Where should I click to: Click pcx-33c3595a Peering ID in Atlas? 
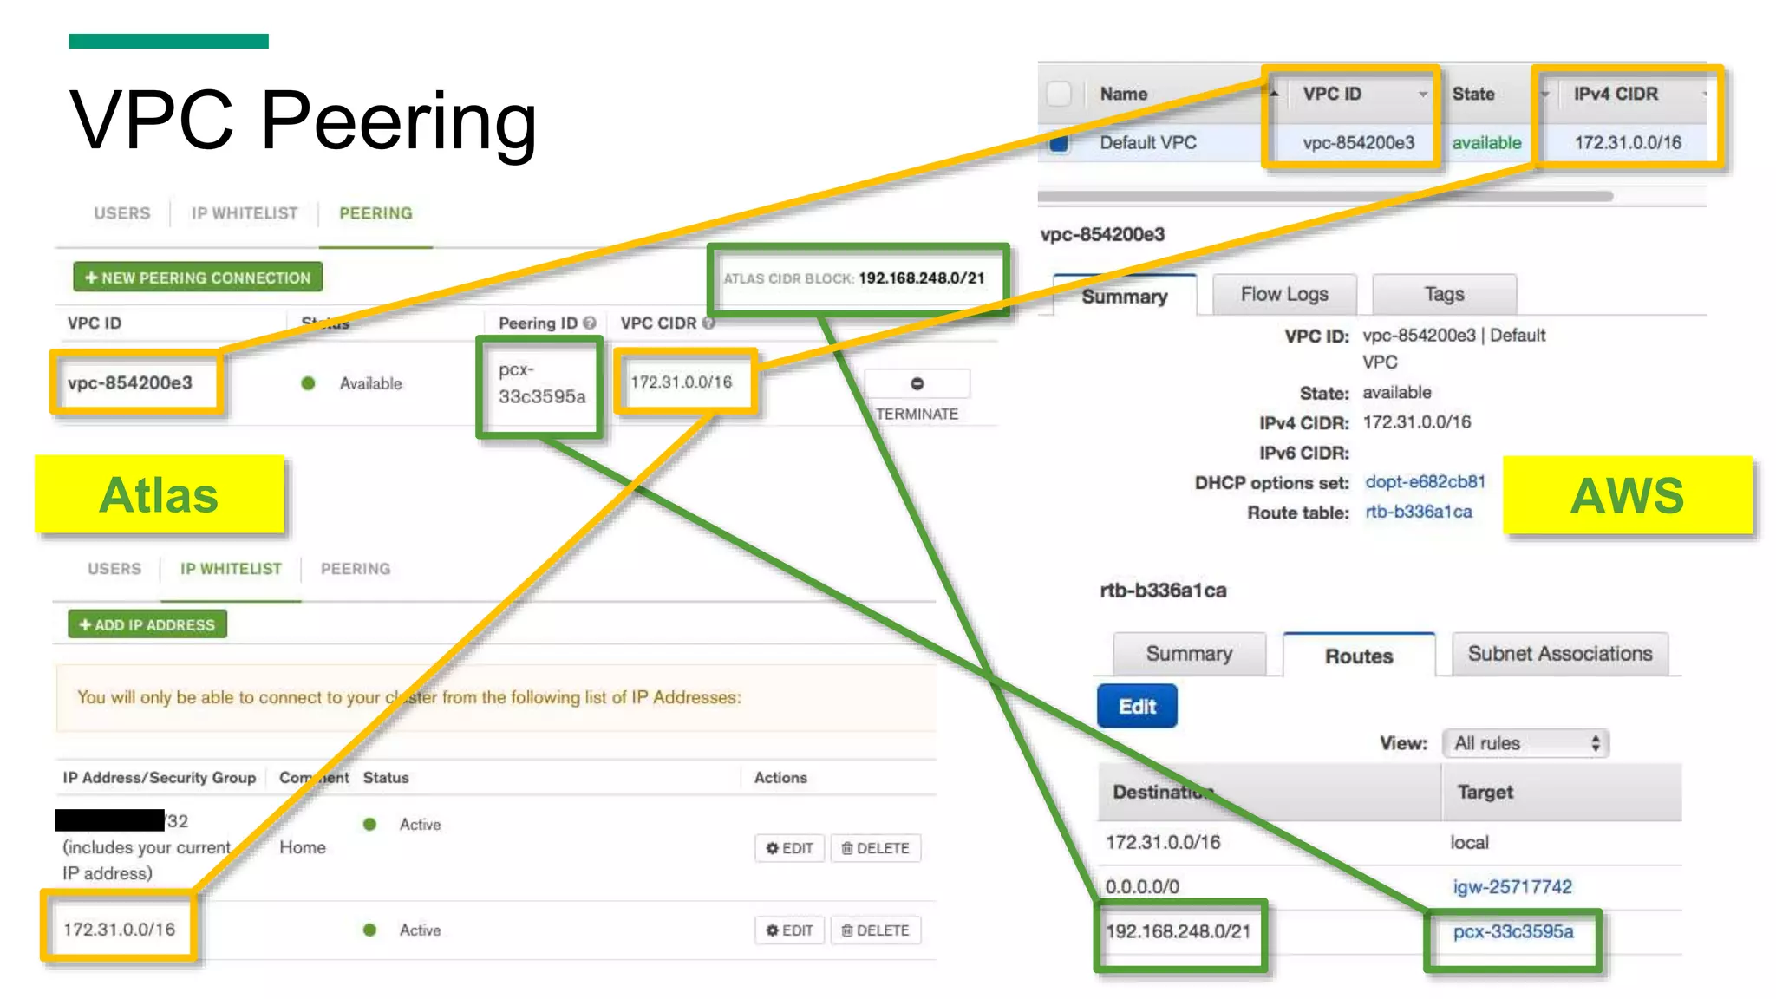click(x=542, y=383)
